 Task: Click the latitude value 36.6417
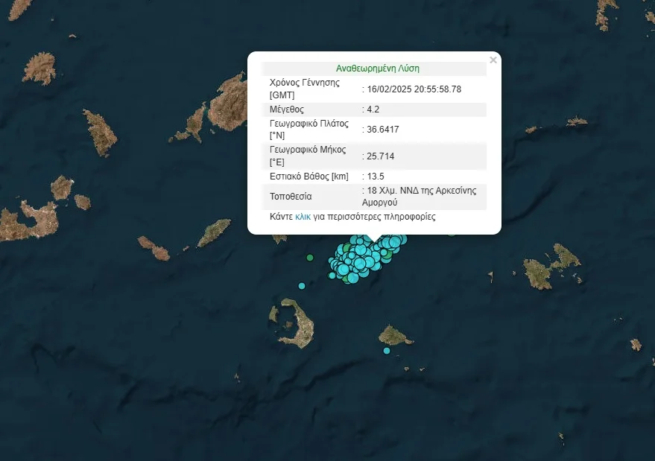[x=383, y=130]
